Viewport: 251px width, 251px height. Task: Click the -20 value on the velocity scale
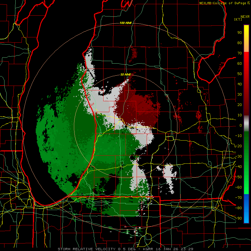pos(238,146)
